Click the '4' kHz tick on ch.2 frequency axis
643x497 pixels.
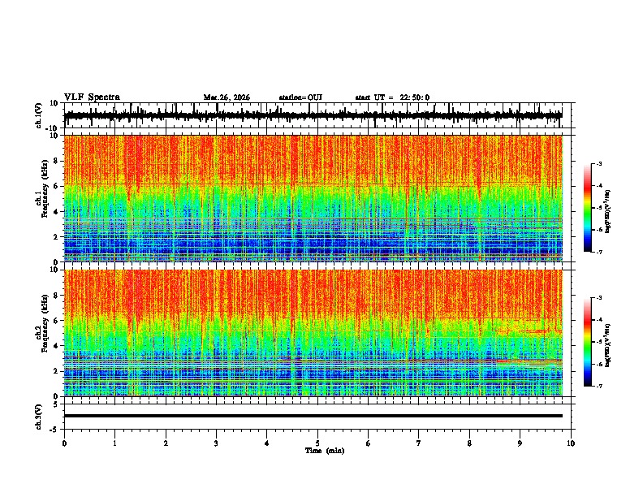[x=57, y=346]
